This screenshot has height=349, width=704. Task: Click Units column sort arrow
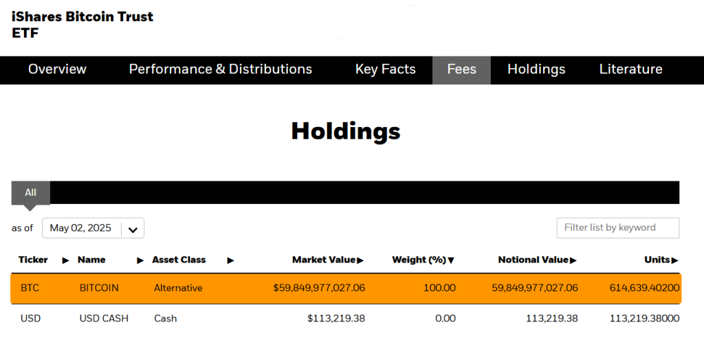pos(674,260)
